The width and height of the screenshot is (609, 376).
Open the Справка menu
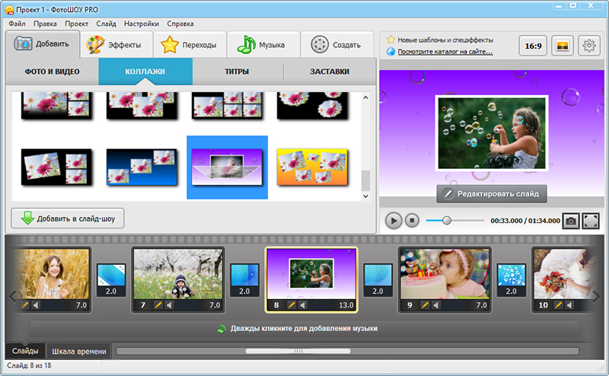180,24
